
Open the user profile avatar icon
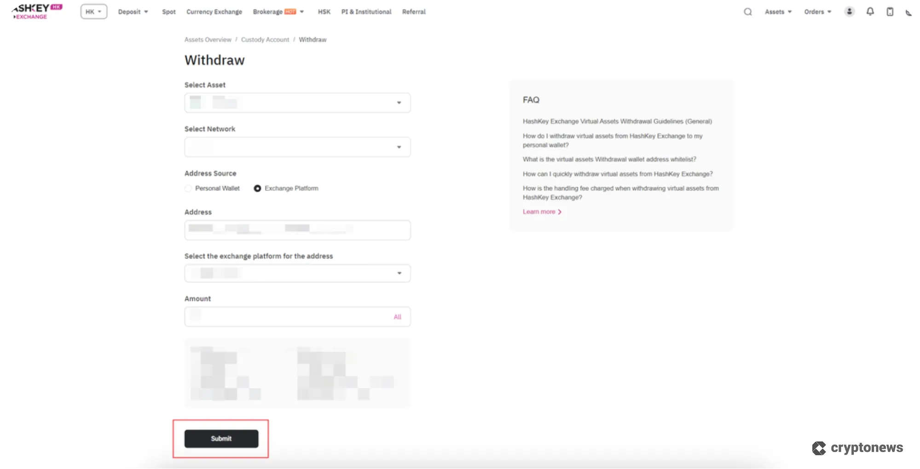click(x=849, y=12)
